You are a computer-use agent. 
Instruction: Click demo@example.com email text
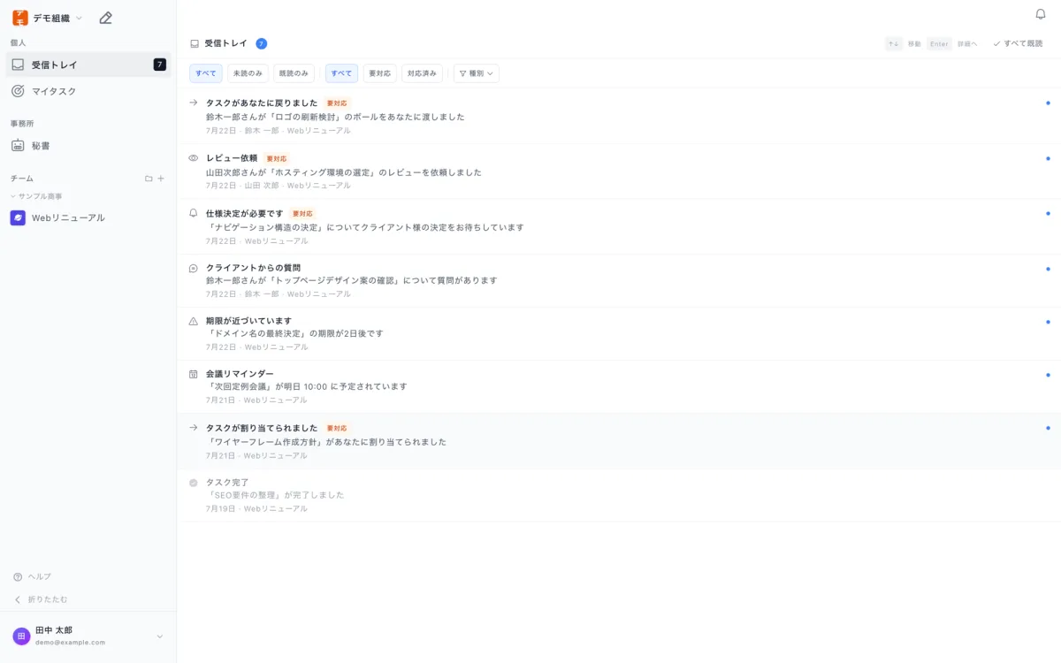(70, 643)
